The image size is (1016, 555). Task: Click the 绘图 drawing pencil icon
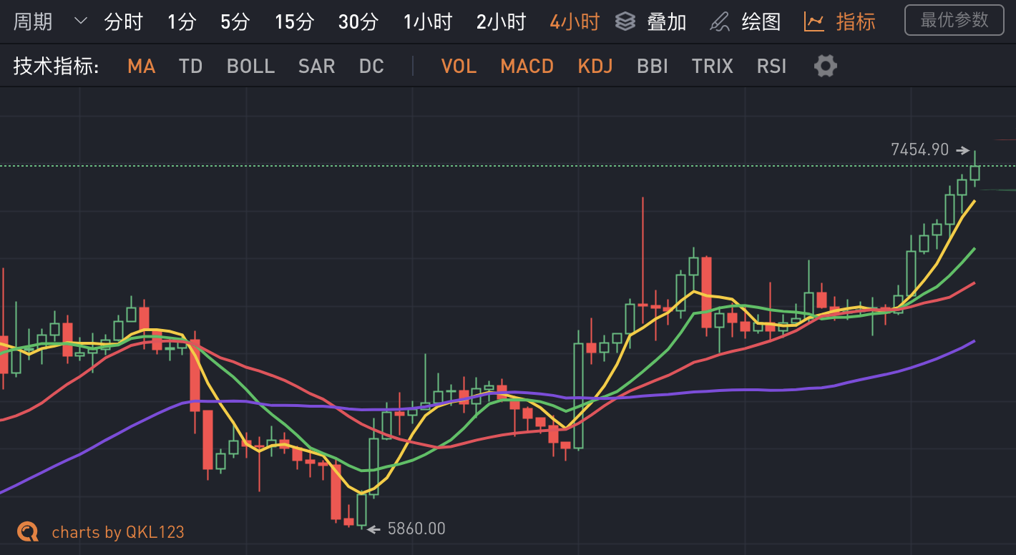pyautogui.click(x=720, y=21)
